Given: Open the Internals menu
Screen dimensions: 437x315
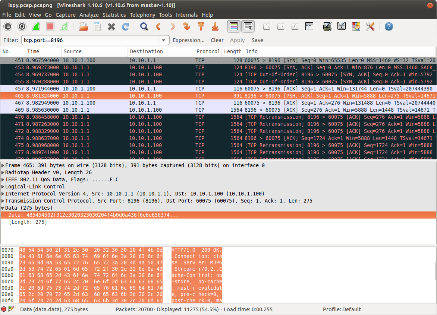Looking at the screenshot, I should click(x=187, y=15).
